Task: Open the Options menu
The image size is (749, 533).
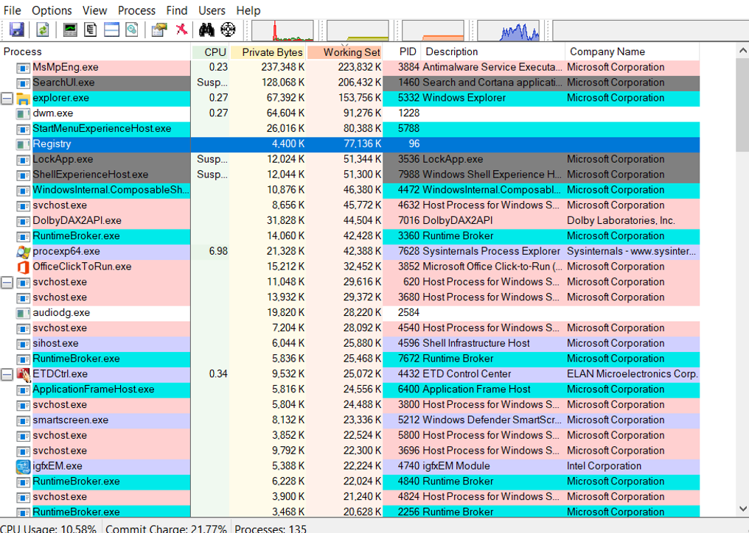Action: 52,10
